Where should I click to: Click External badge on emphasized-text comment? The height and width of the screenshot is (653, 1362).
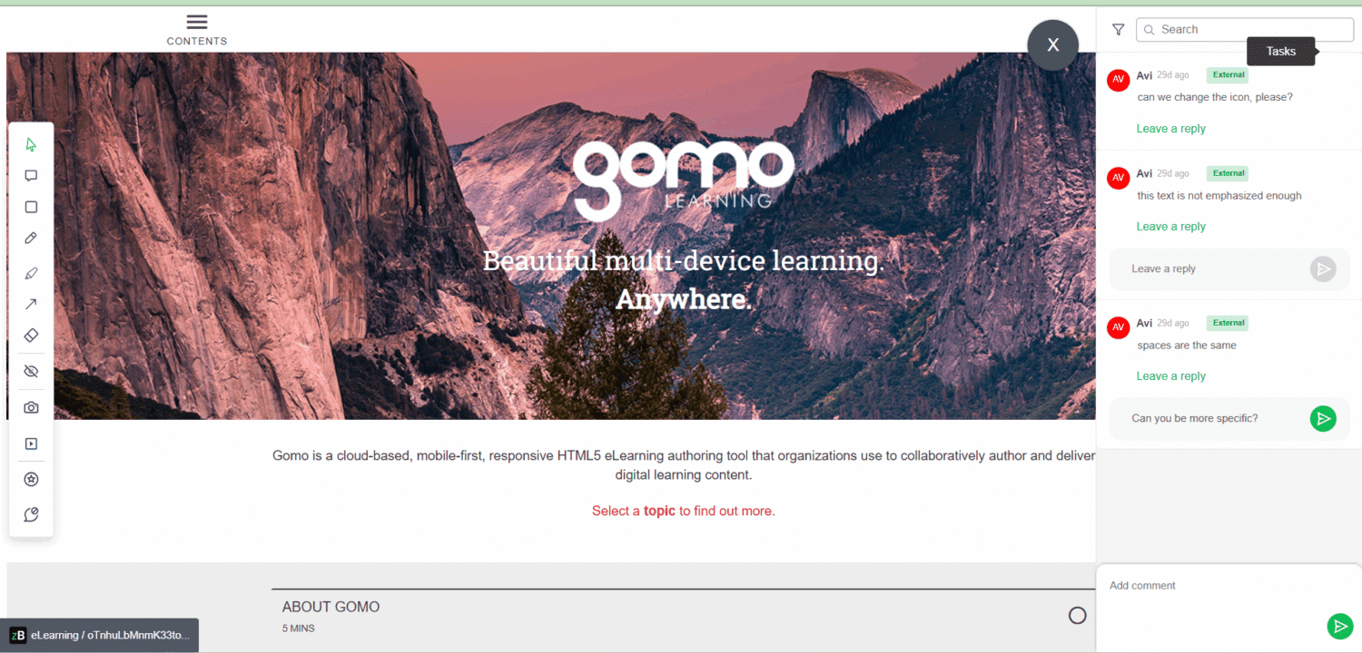point(1228,173)
